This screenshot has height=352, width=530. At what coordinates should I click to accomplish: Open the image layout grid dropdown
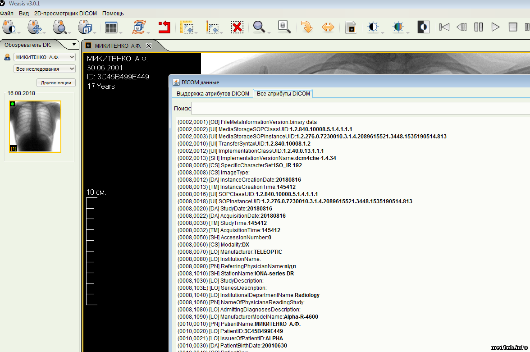(x=111, y=27)
